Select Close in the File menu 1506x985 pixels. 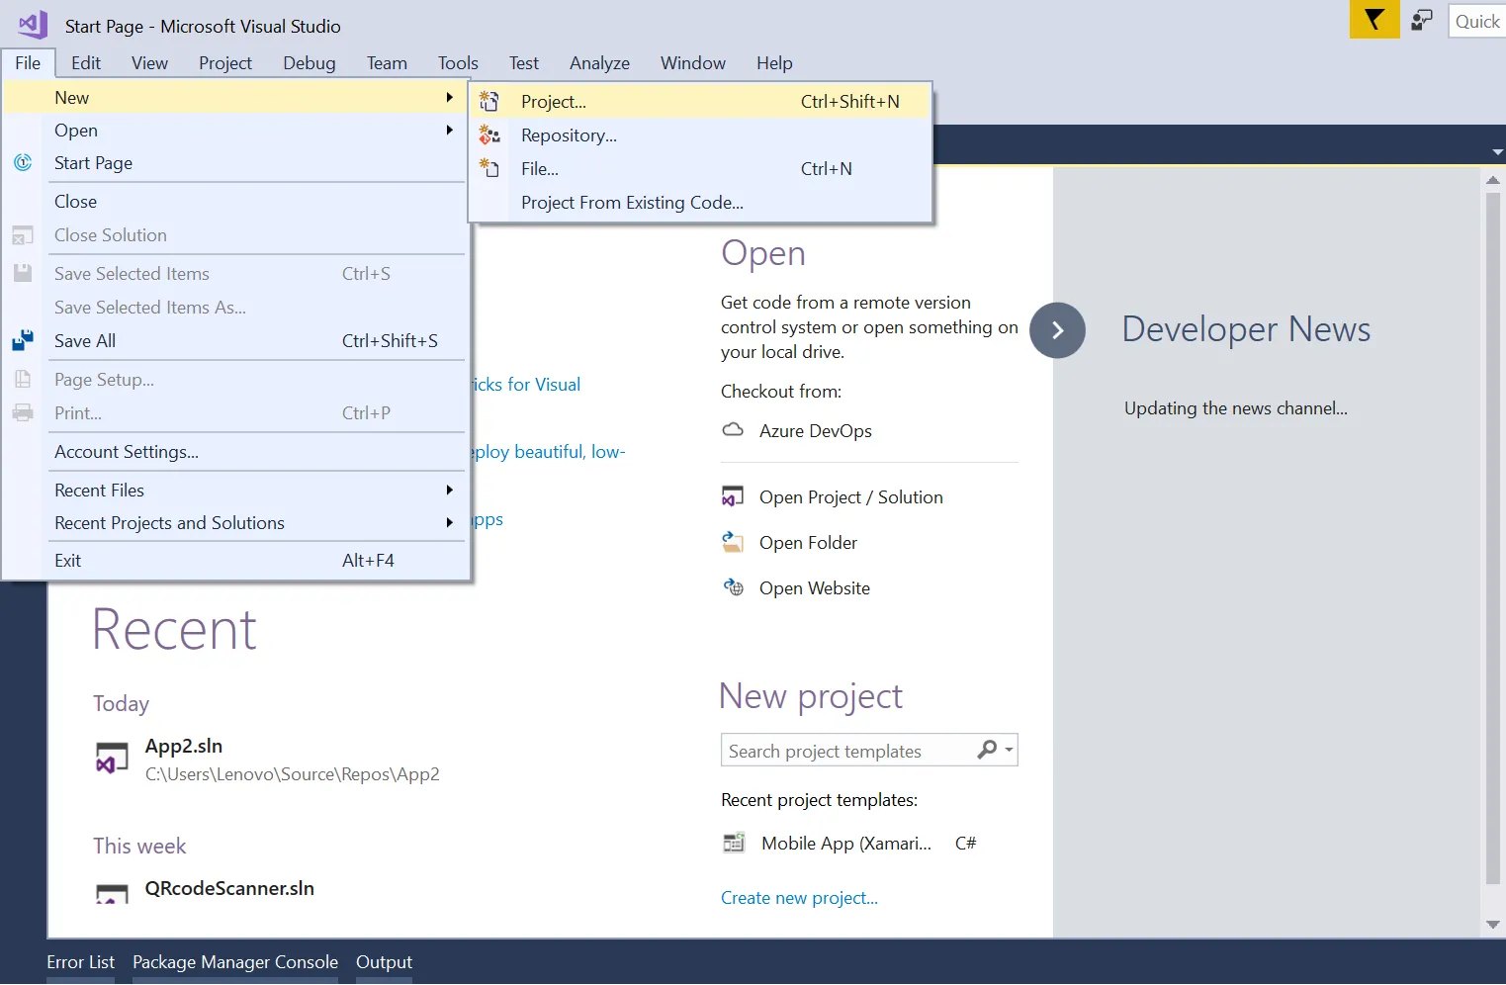235,201
